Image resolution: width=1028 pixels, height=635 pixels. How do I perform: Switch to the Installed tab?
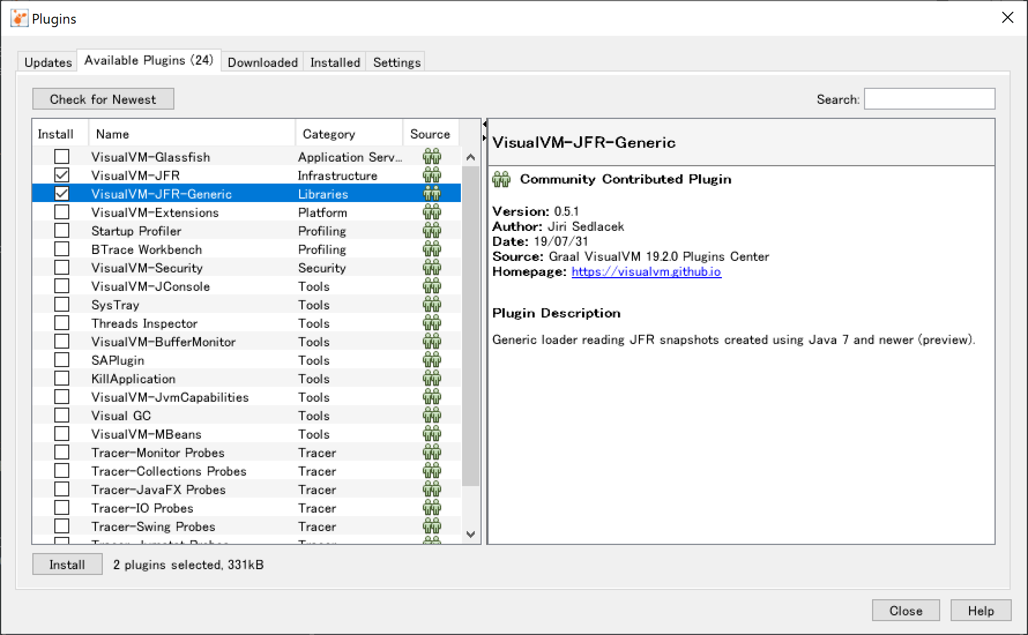(x=335, y=62)
